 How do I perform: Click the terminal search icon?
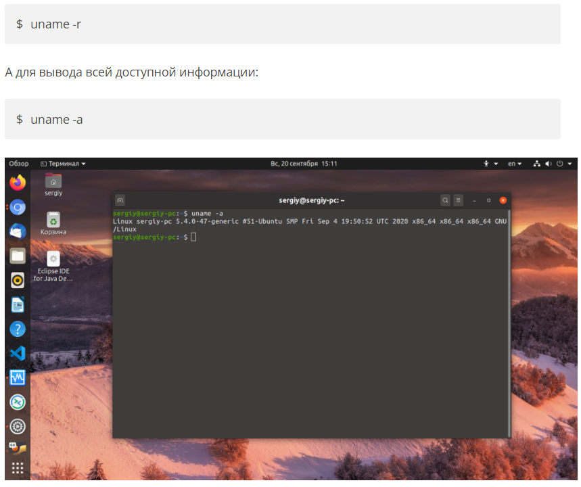[x=445, y=200]
